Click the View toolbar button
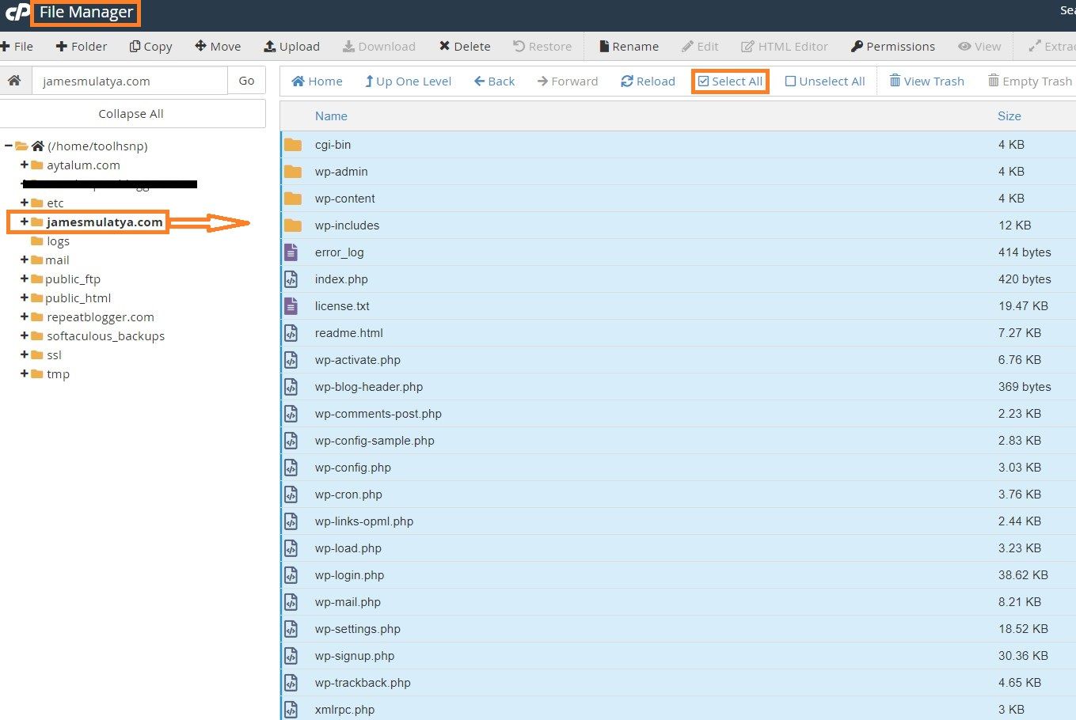 click(x=979, y=47)
